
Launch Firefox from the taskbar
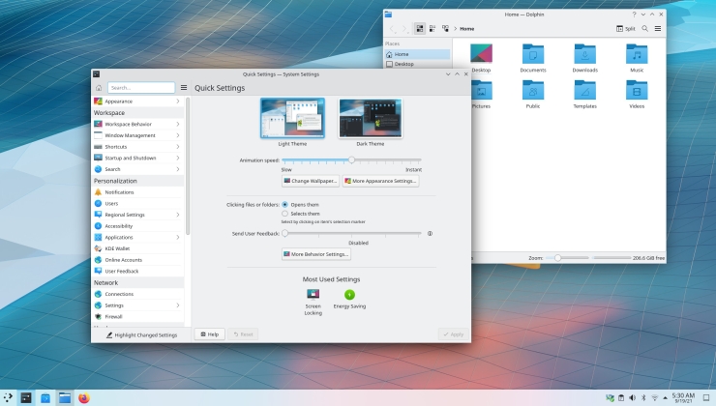click(x=83, y=397)
